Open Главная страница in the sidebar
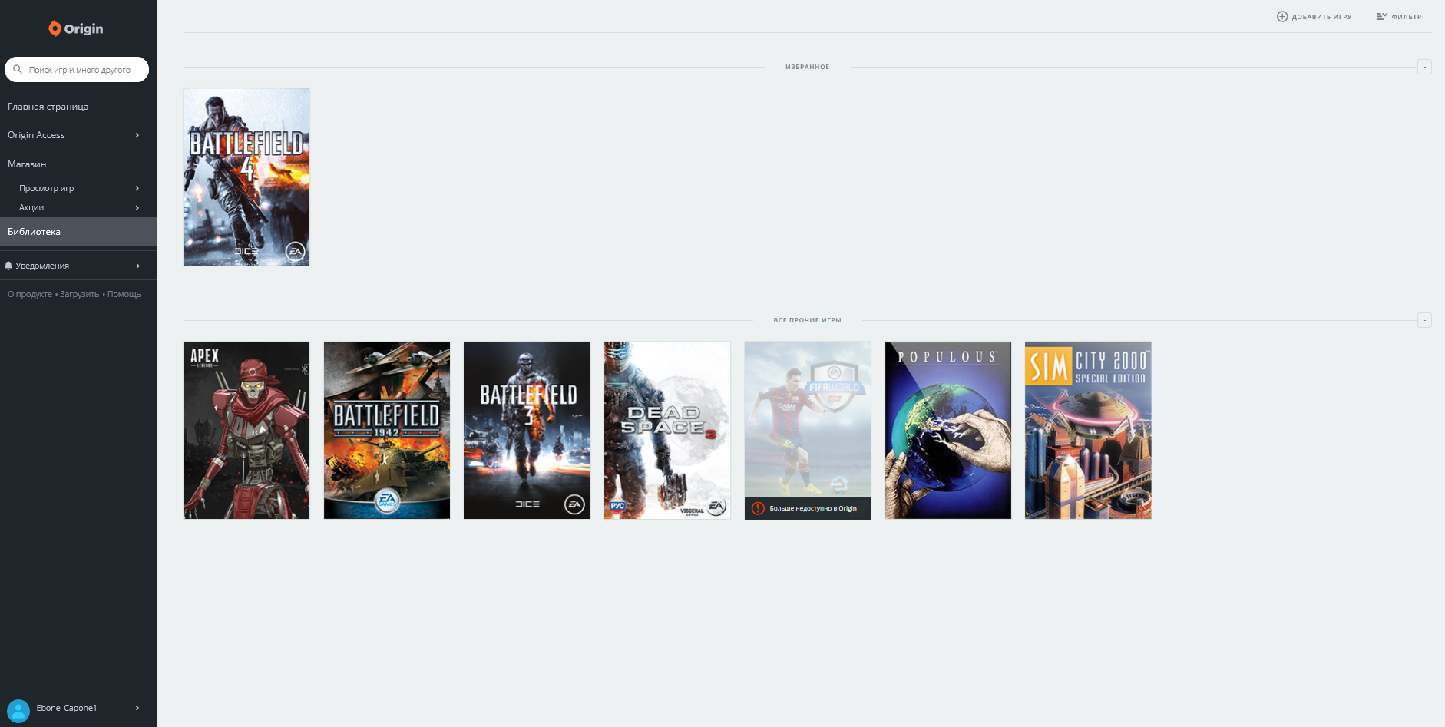Viewport: 1445px width, 727px height. (48, 107)
